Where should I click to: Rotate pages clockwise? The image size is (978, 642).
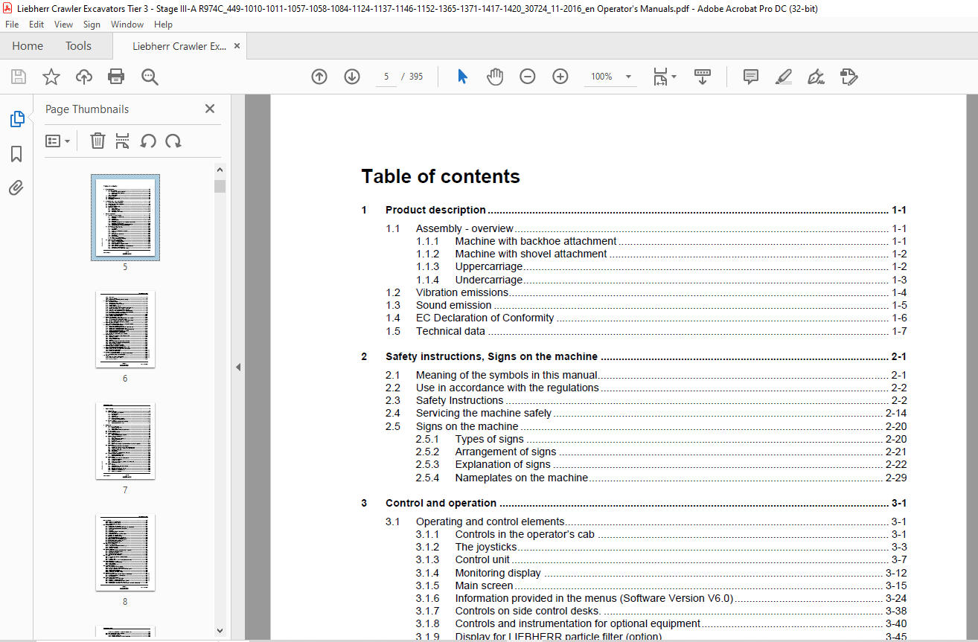(173, 141)
